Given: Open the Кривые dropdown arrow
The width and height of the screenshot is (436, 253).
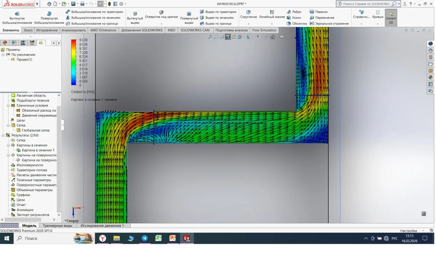Looking at the screenshot, I should point(377,24).
